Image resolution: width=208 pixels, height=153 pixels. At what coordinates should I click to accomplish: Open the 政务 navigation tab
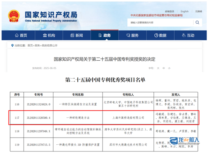(x=104, y=35)
